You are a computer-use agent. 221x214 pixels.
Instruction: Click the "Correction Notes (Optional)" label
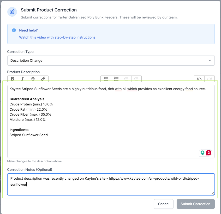point(29,169)
